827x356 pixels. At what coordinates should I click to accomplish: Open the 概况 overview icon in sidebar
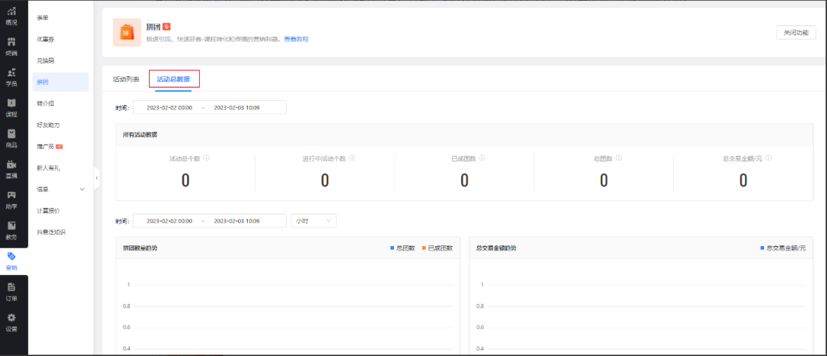11,11
